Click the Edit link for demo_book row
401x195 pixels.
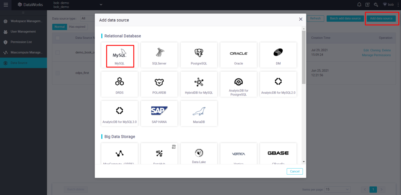tap(366, 50)
